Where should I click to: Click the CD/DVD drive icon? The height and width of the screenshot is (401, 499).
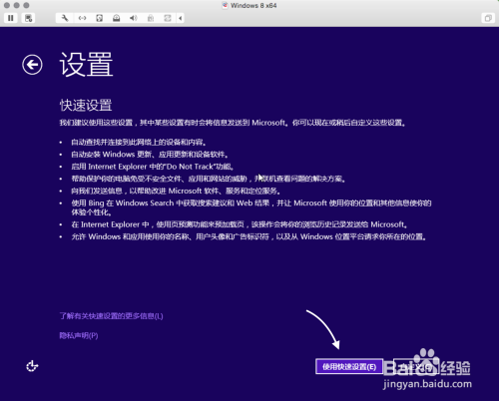[116, 18]
